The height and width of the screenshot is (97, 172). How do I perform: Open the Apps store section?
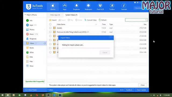[64, 7]
